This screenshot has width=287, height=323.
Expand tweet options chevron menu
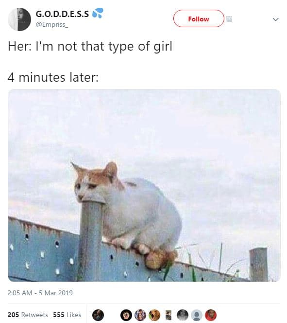pos(275,19)
